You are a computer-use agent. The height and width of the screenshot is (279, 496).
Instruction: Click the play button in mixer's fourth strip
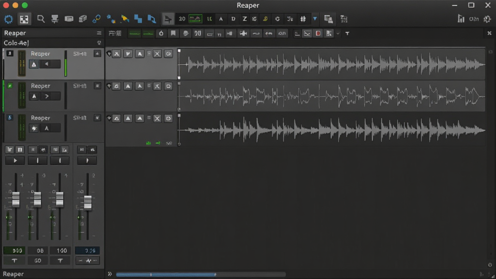tap(87, 161)
